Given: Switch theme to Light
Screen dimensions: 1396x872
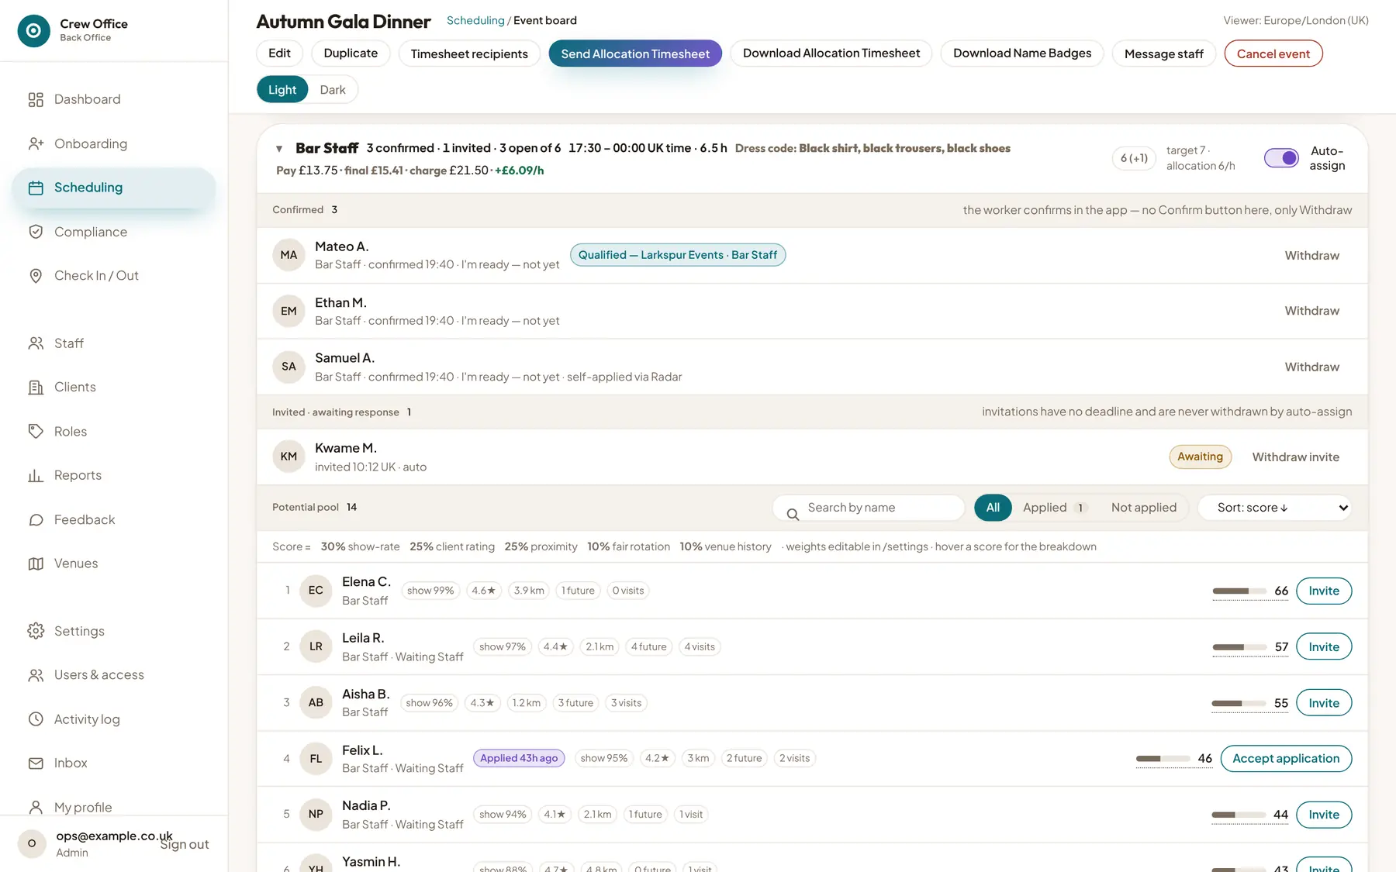Looking at the screenshot, I should (282, 90).
